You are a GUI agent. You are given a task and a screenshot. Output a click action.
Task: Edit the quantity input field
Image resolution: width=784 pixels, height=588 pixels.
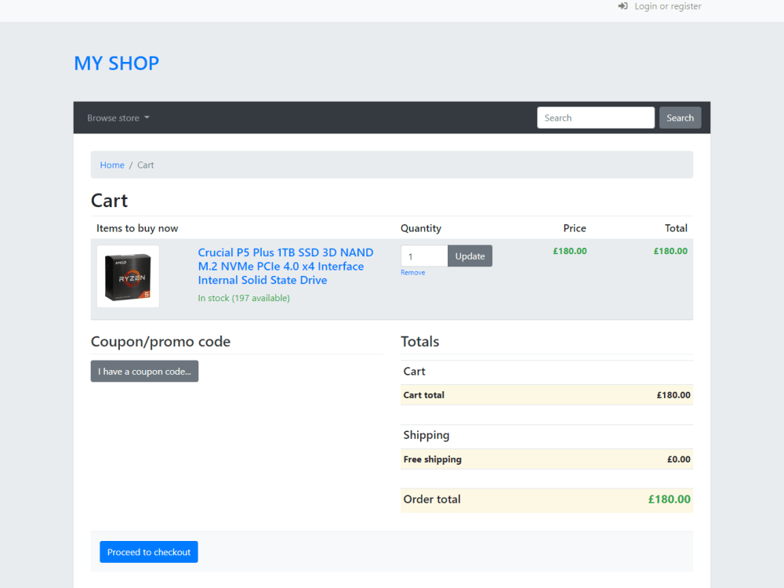[x=424, y=256]
